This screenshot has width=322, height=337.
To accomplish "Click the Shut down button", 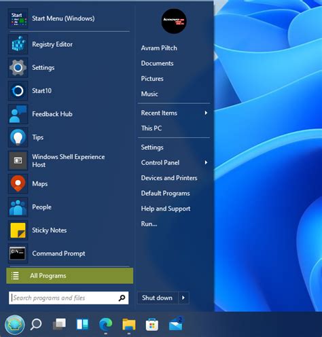I will pyautogui.click(x=158, y=298).
